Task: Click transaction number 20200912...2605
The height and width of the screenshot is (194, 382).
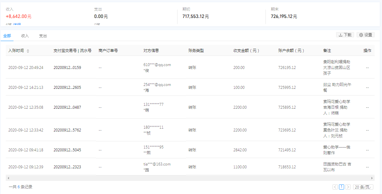Action: tap(67, 88)
